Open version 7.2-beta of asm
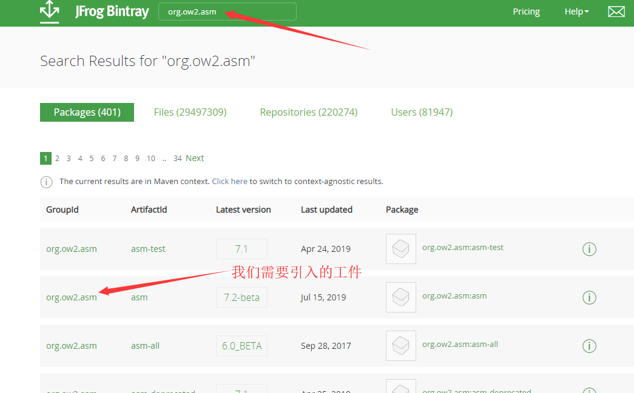Viewport: 634px width, 393px height. click(x=241, y=297)
